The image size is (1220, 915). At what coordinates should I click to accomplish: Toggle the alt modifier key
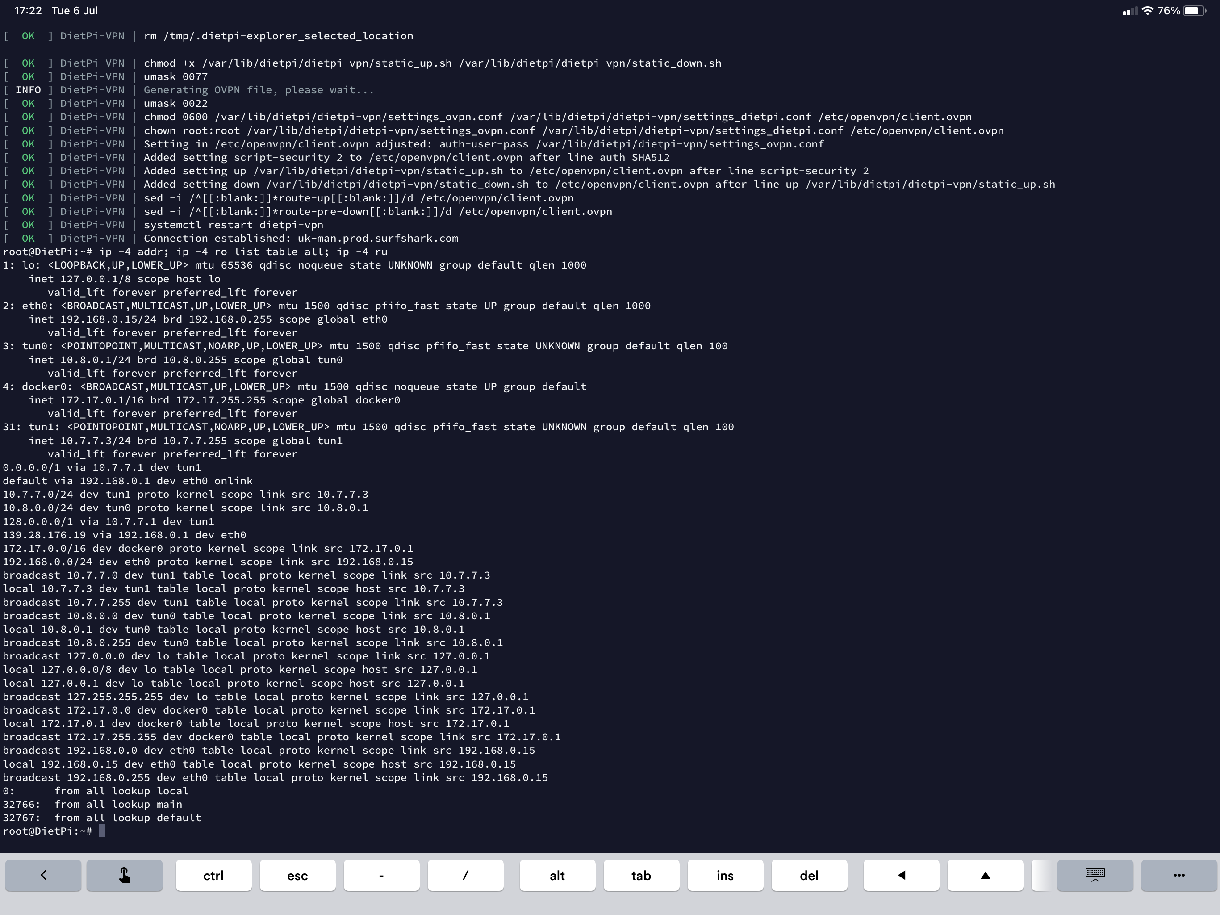click(557, 875)
